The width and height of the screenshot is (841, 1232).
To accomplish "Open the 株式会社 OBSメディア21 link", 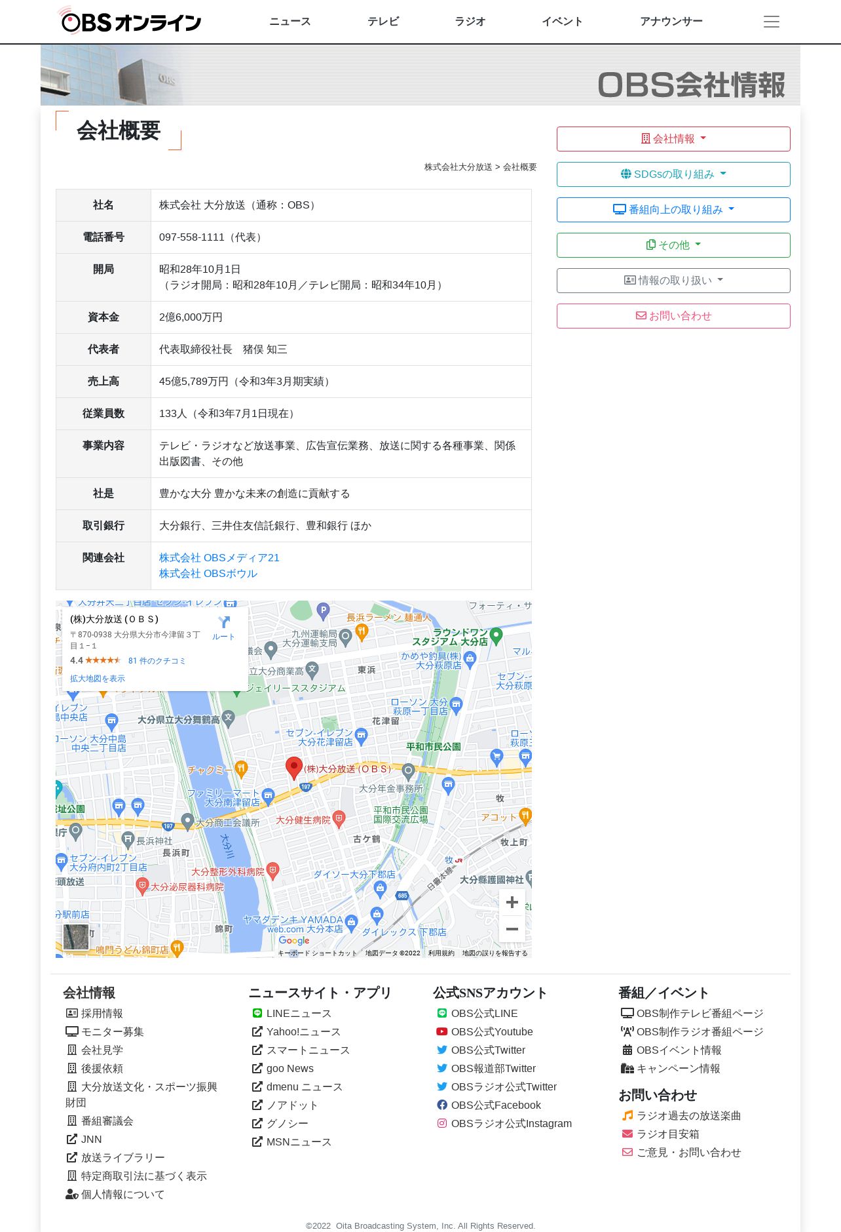I will 219,558.
